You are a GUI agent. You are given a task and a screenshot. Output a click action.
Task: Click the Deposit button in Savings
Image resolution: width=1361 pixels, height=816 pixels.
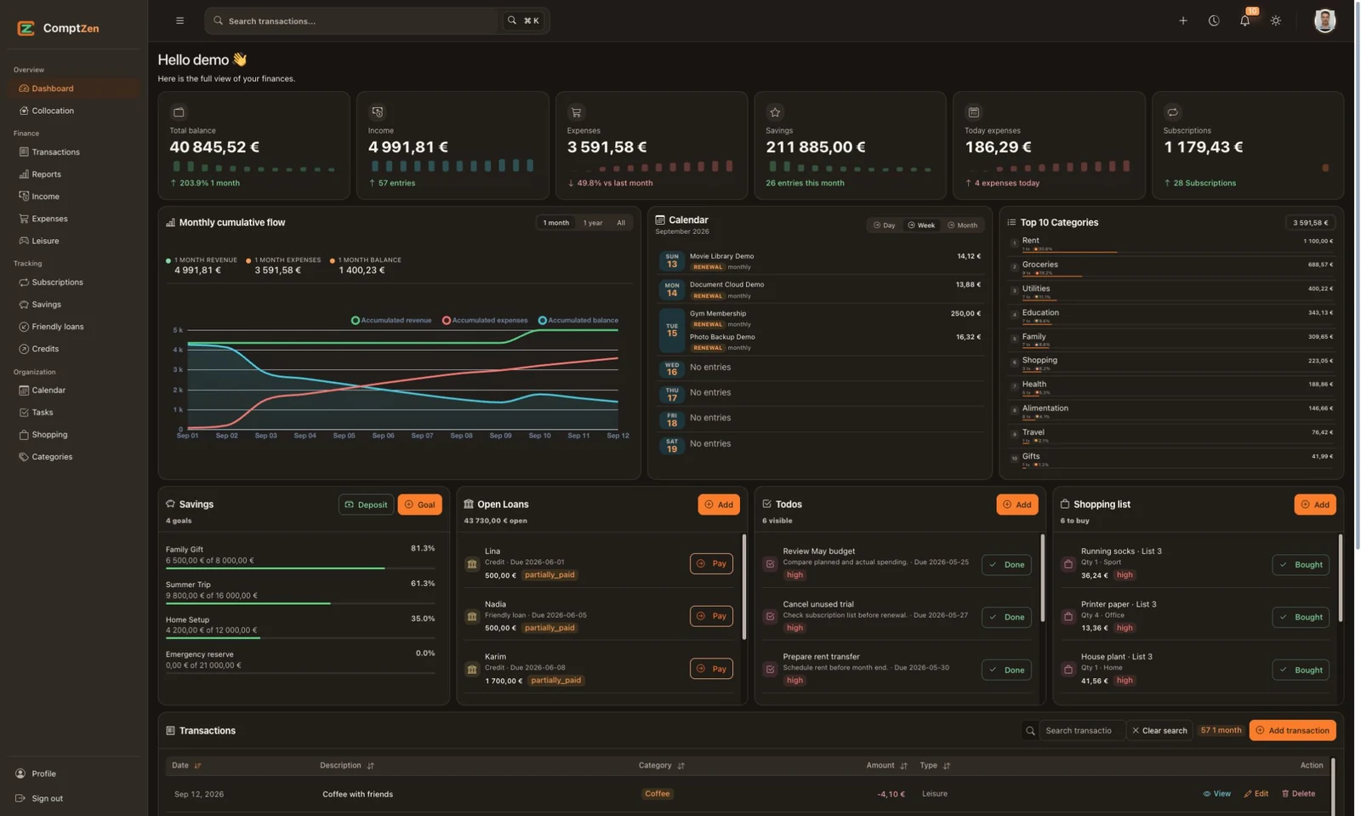click(366, 505)
